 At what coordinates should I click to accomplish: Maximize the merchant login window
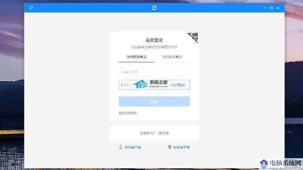[271, 8]
